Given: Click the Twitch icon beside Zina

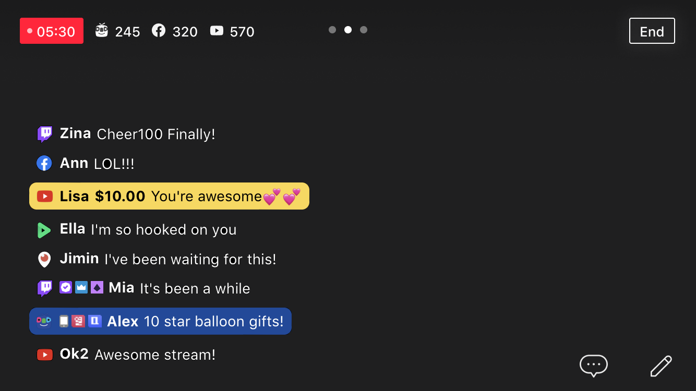Looking at the screenshot, I should (45, 134).
